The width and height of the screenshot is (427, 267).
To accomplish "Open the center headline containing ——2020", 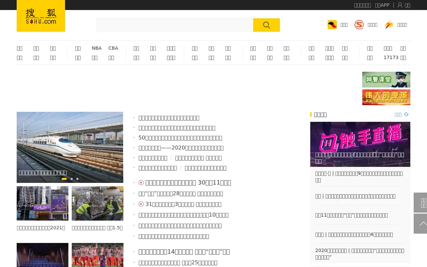I will pos(181,148).
